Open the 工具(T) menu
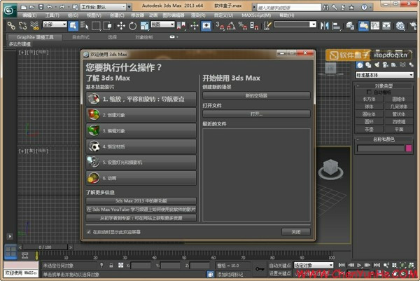Viewport: 420px width, 281px height. tap(52, 15)
